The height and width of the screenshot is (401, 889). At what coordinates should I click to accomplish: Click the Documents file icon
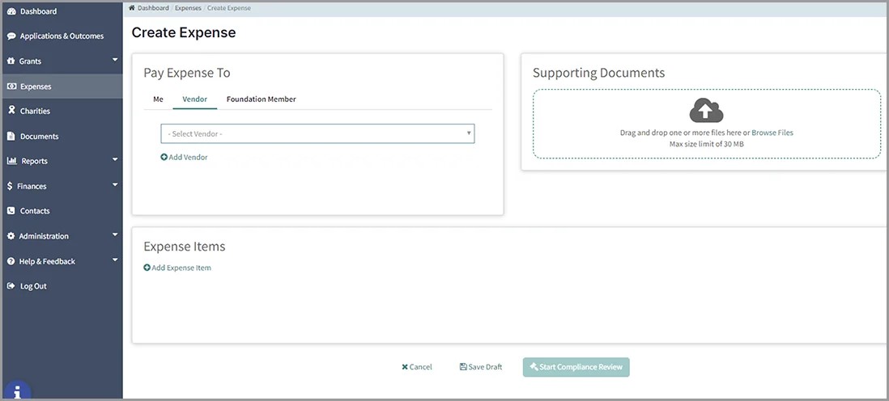11,137
